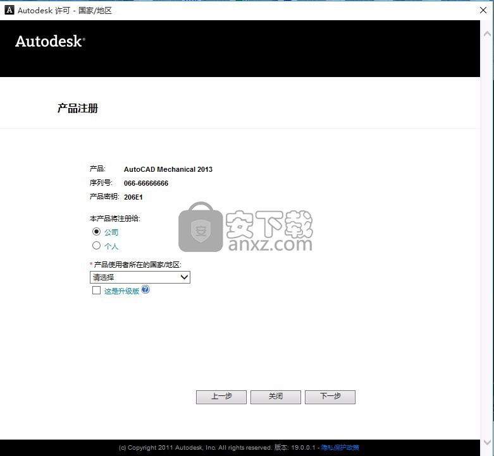Click the 下一步 button
494x456 pixels.
(330, 397)
